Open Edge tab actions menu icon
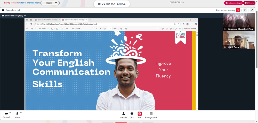 point(31,20)
